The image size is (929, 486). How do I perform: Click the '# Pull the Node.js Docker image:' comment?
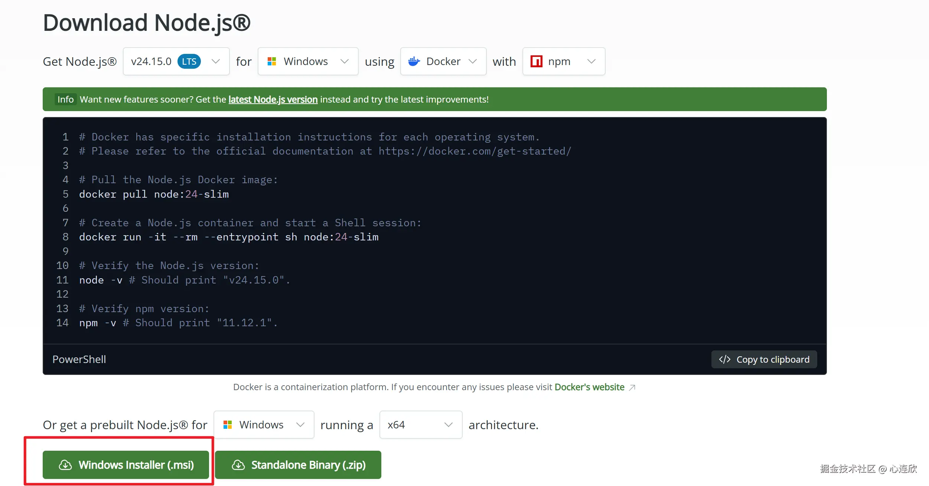[x=179, y=180]
